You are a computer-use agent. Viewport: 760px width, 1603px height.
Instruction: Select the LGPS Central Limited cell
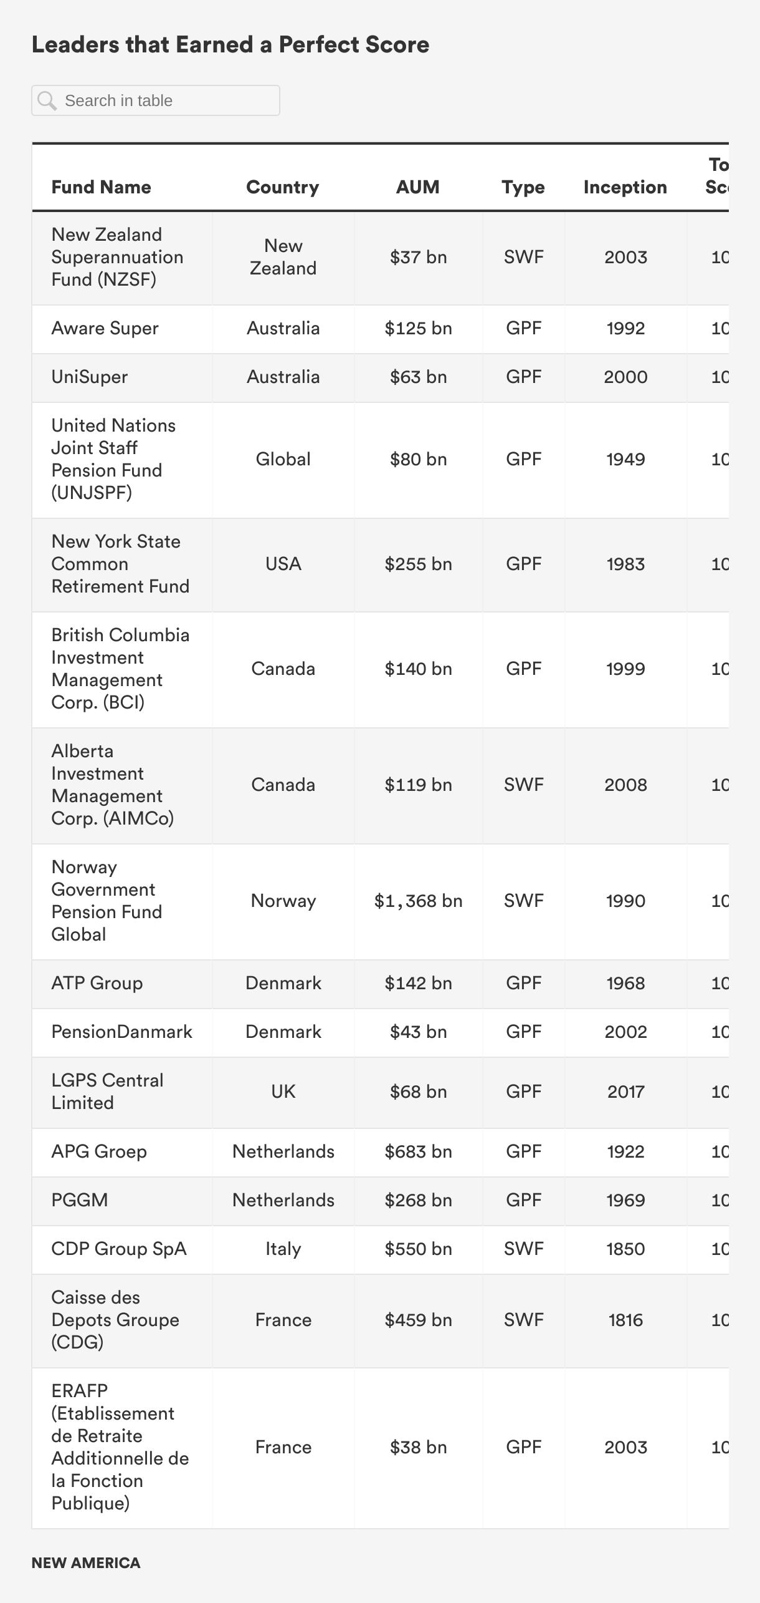(x=107, y=1092)
